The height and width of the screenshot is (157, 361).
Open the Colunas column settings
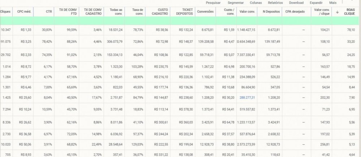tap(256, 3)
